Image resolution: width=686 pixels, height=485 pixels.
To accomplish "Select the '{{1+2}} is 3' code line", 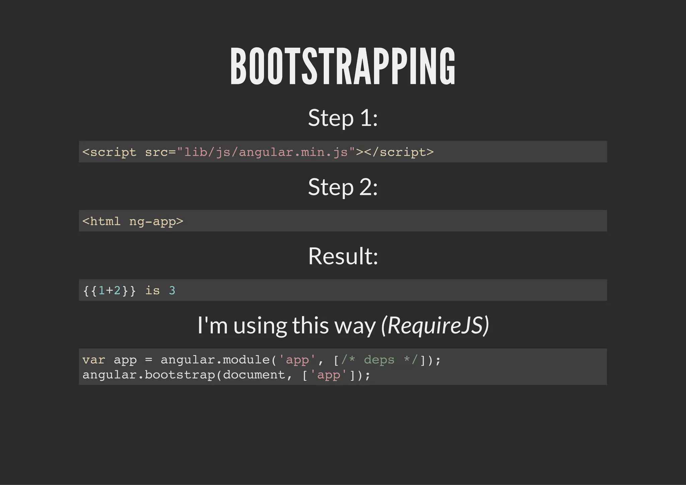I will 129,290.
